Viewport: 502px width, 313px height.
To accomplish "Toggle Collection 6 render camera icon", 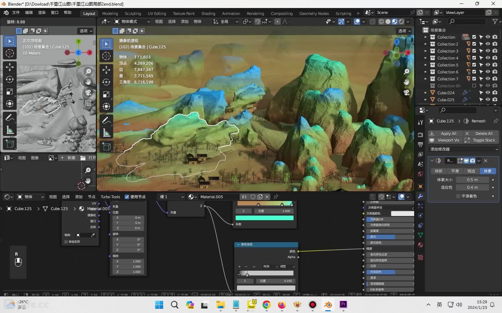I will 495,72.
